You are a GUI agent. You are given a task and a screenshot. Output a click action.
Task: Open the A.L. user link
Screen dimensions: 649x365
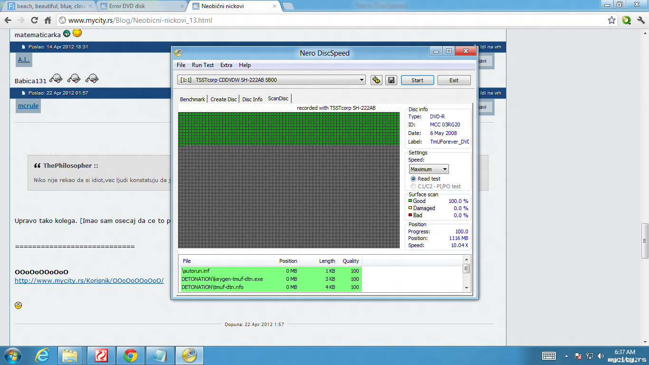point(24,60)
